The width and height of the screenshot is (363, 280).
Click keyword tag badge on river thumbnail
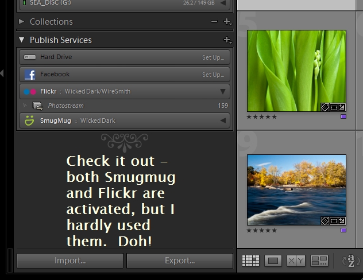pos(325,221)
